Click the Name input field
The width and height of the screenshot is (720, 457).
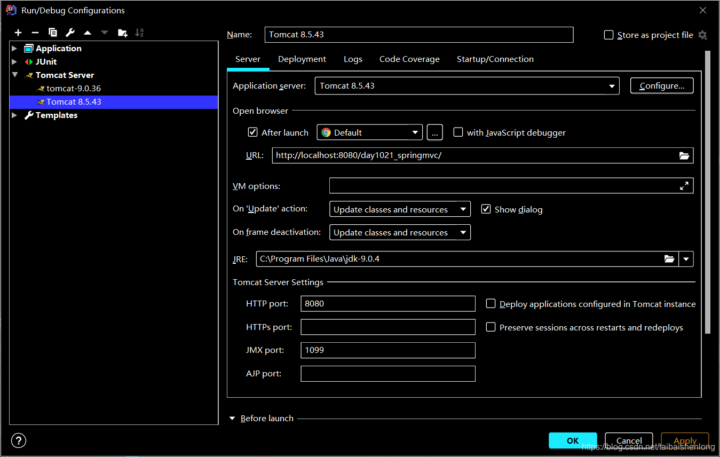click(419, 35)
